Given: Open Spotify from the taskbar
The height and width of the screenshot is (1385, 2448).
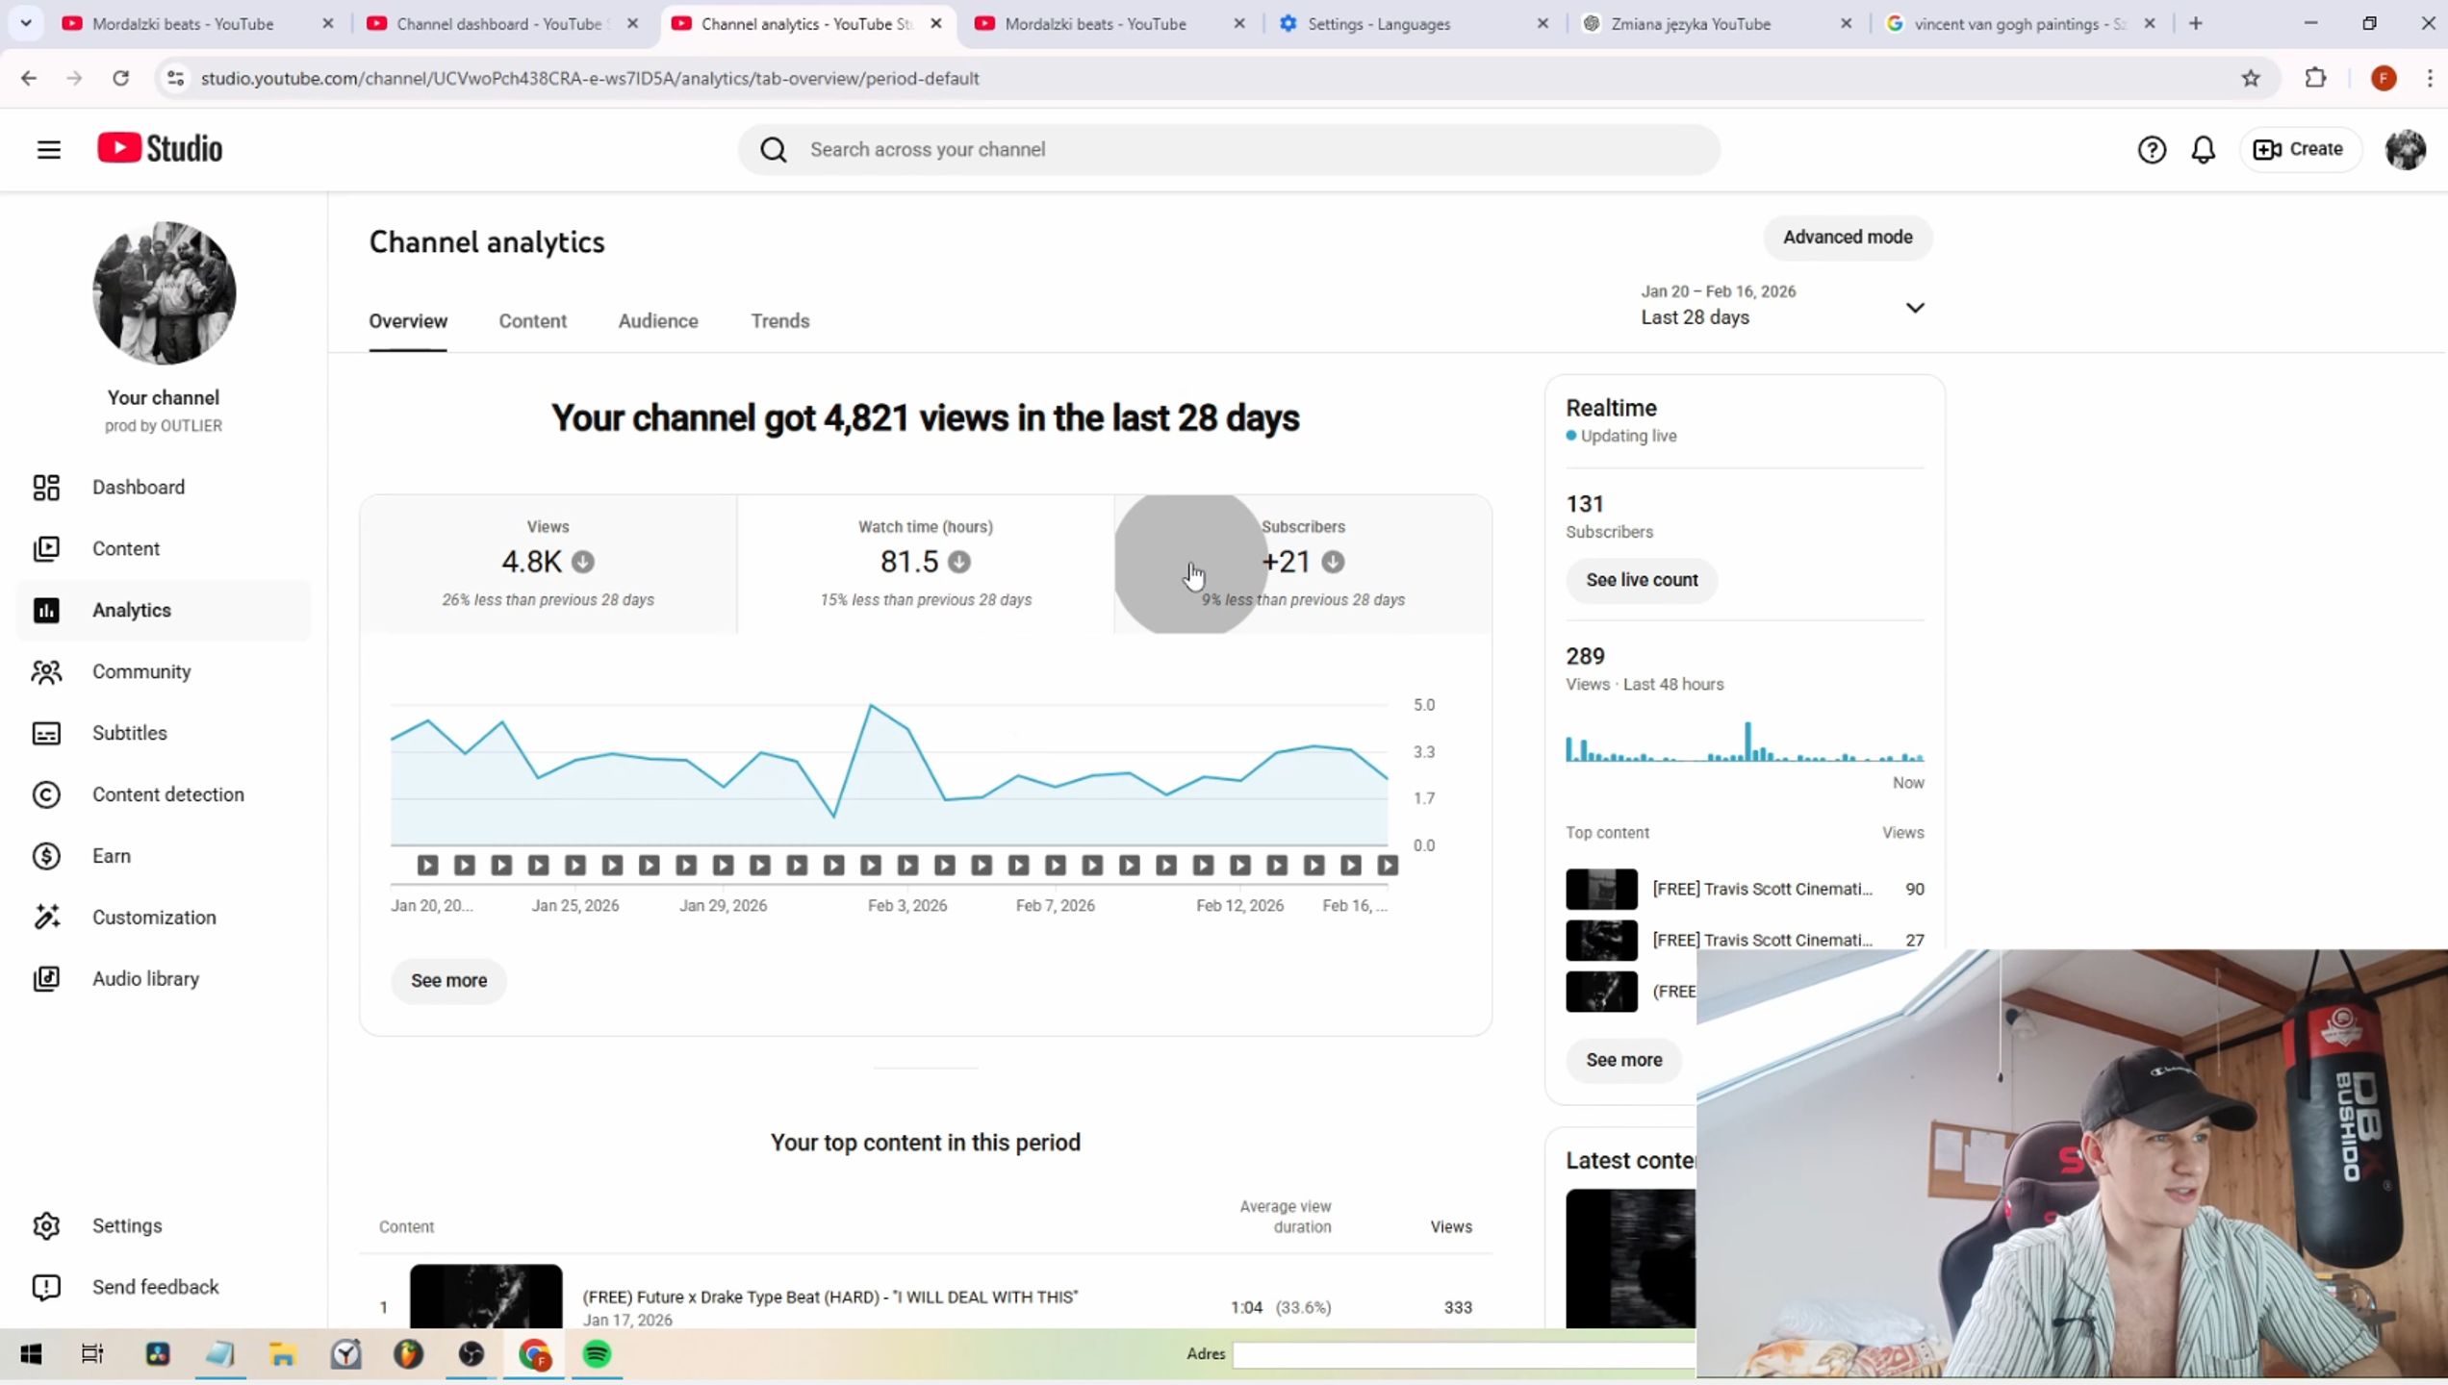Looking at the screenshot, I should [597, 1354].
